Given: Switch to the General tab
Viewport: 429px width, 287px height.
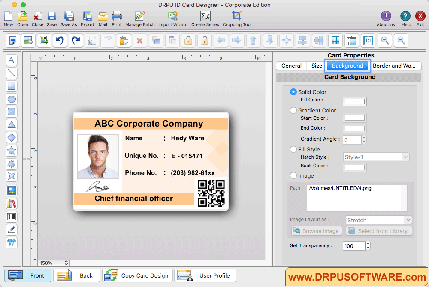Looking at the screenshot, I should pos(291,66).
